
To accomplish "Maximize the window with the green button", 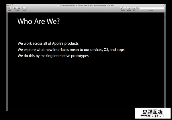I will coord(12,5).
